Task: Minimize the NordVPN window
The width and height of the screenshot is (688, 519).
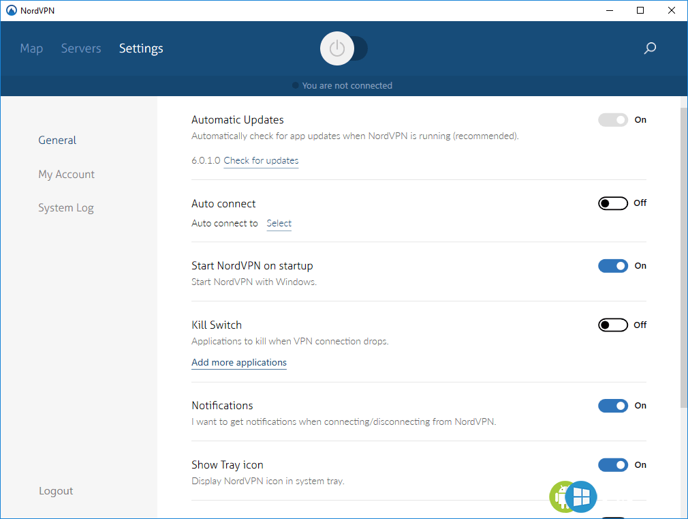Action: [610, 10]
